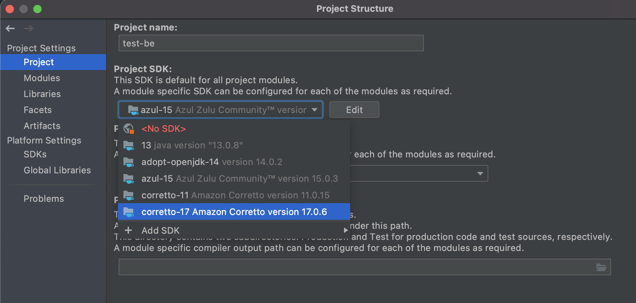Select corretto-17 Amazon Corretto version 17.0.6
The image size is (636, 303).
click(234, 212)
